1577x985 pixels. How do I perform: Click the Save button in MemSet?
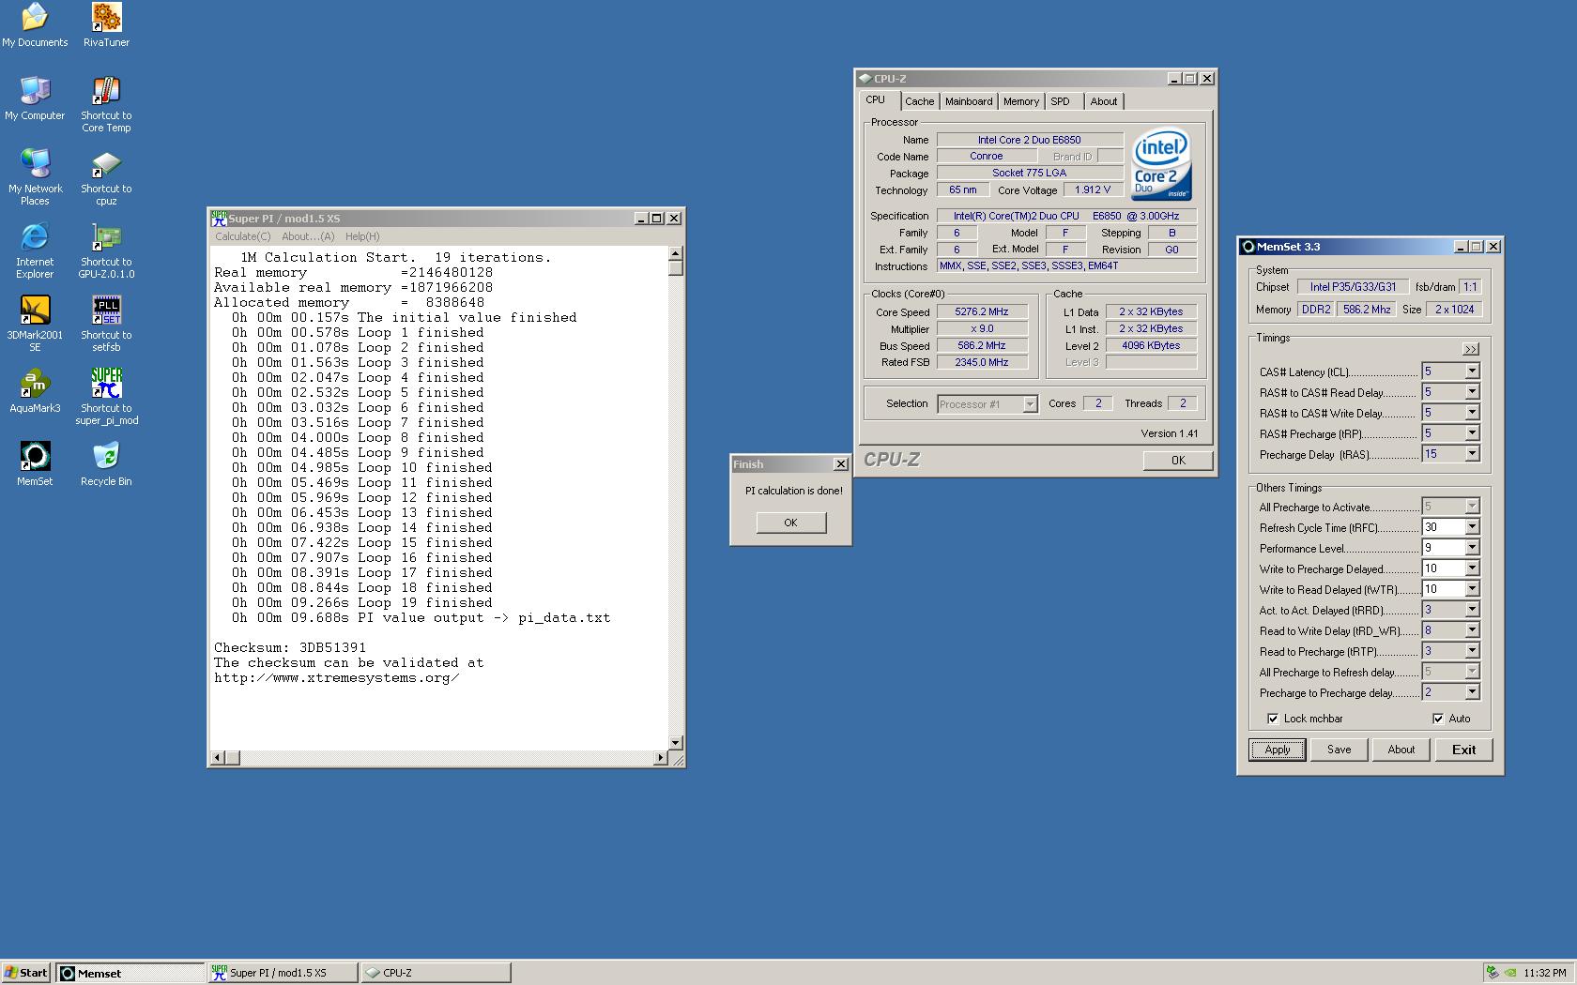coord(1340,750)
